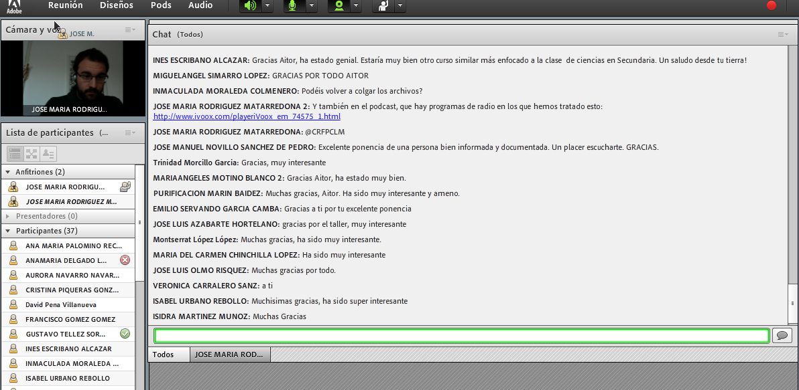Open the webcam options dropdown arrow
Image resolution: width=799 pixels, height=390 pixels.
pyautogui.click(x=356, y=5)
